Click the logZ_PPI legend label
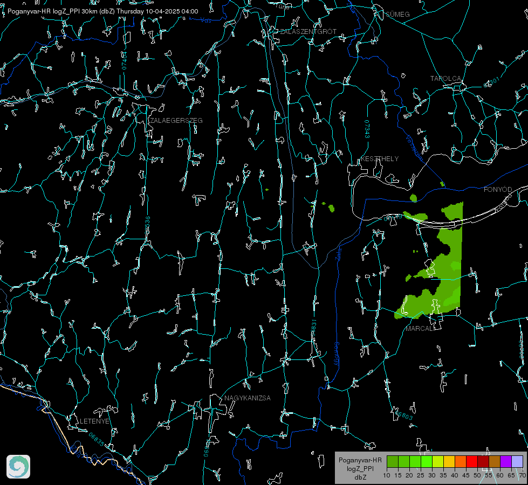The width and height of the screenshot is (528, 485). (x=360, y=469)
